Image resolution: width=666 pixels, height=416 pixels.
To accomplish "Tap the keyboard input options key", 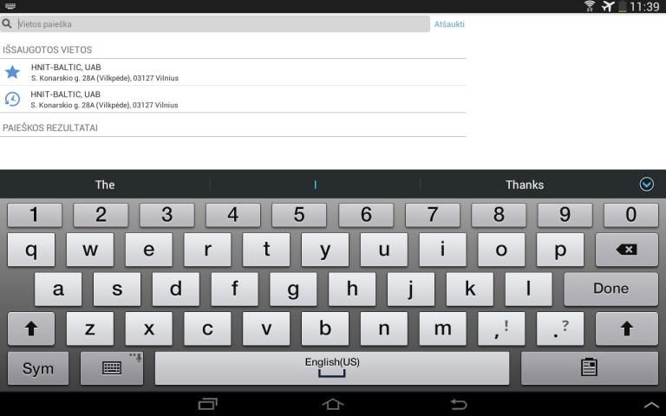I will tap(112, 367).
